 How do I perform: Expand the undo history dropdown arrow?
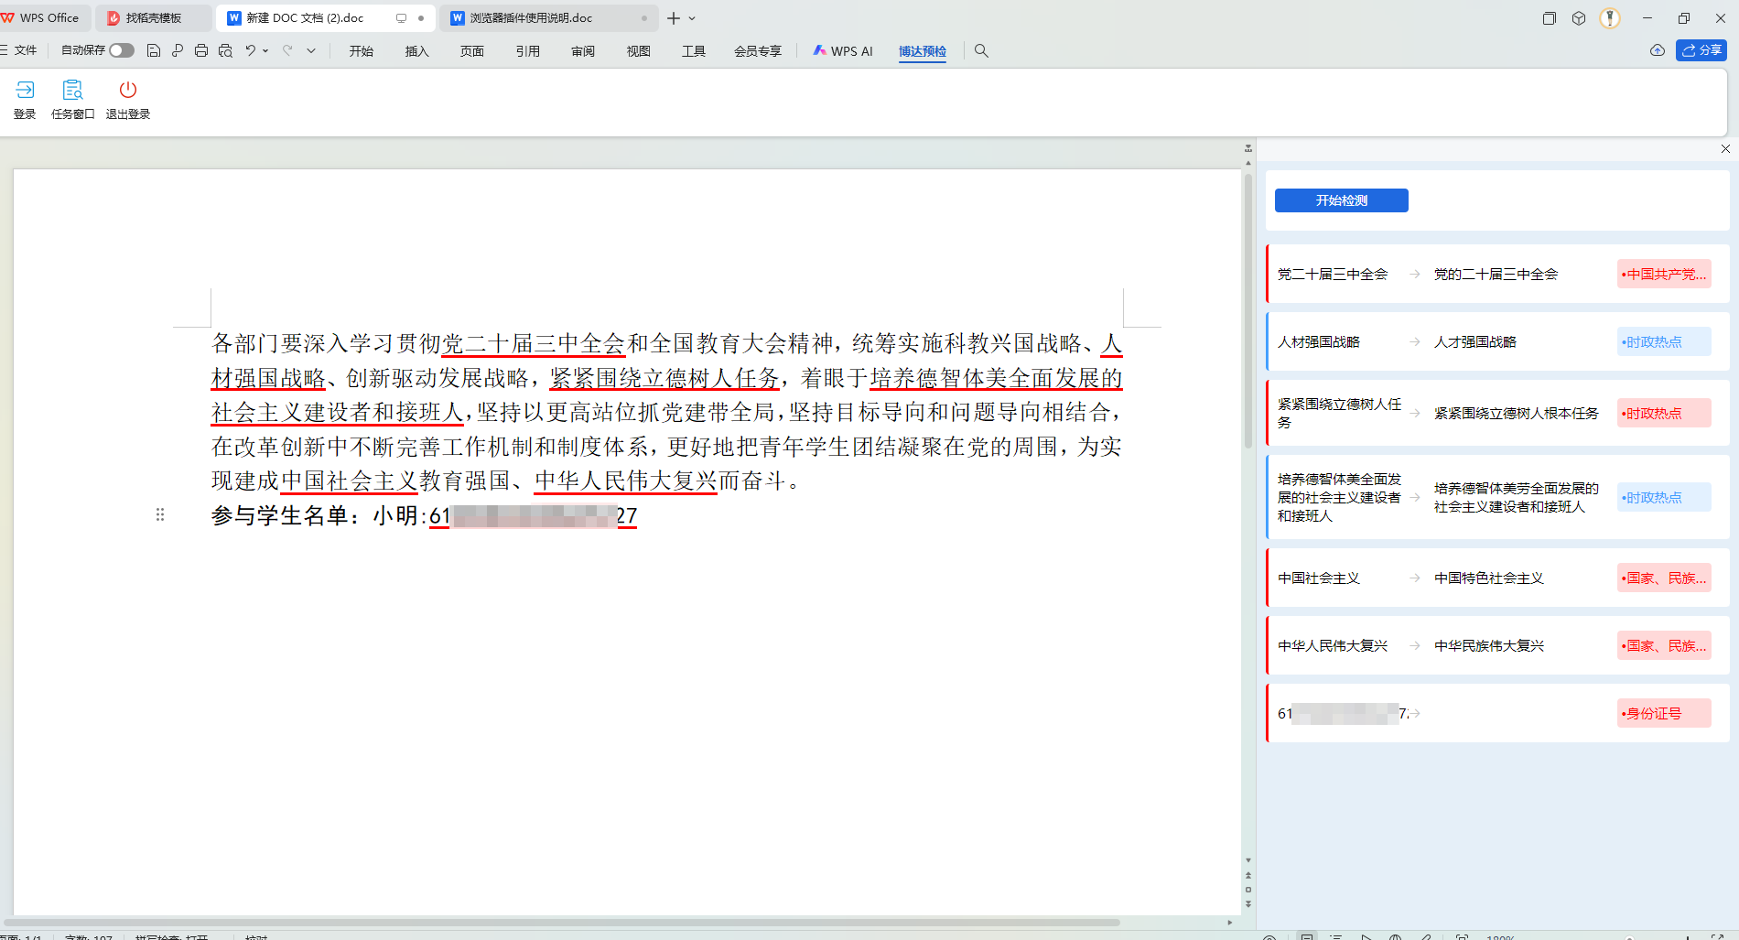[265, 51]
